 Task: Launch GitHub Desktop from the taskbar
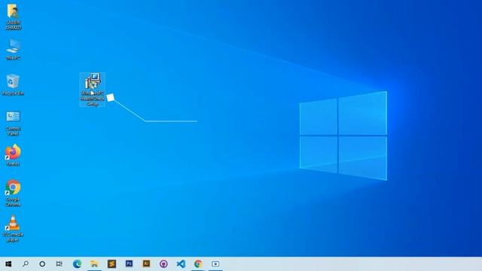(x=163, y=264)
